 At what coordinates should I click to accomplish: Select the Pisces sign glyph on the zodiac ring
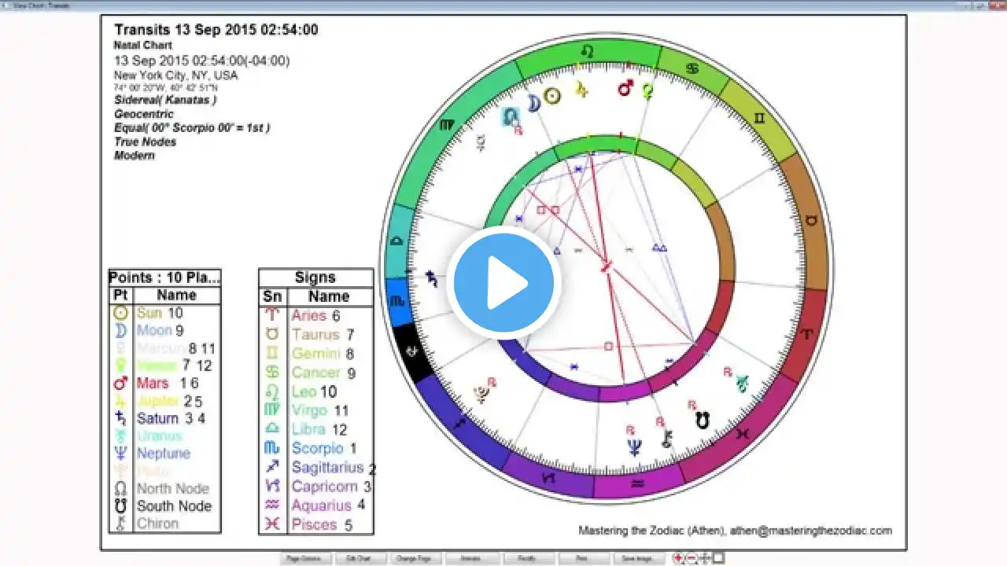click(x=742, y=433)
